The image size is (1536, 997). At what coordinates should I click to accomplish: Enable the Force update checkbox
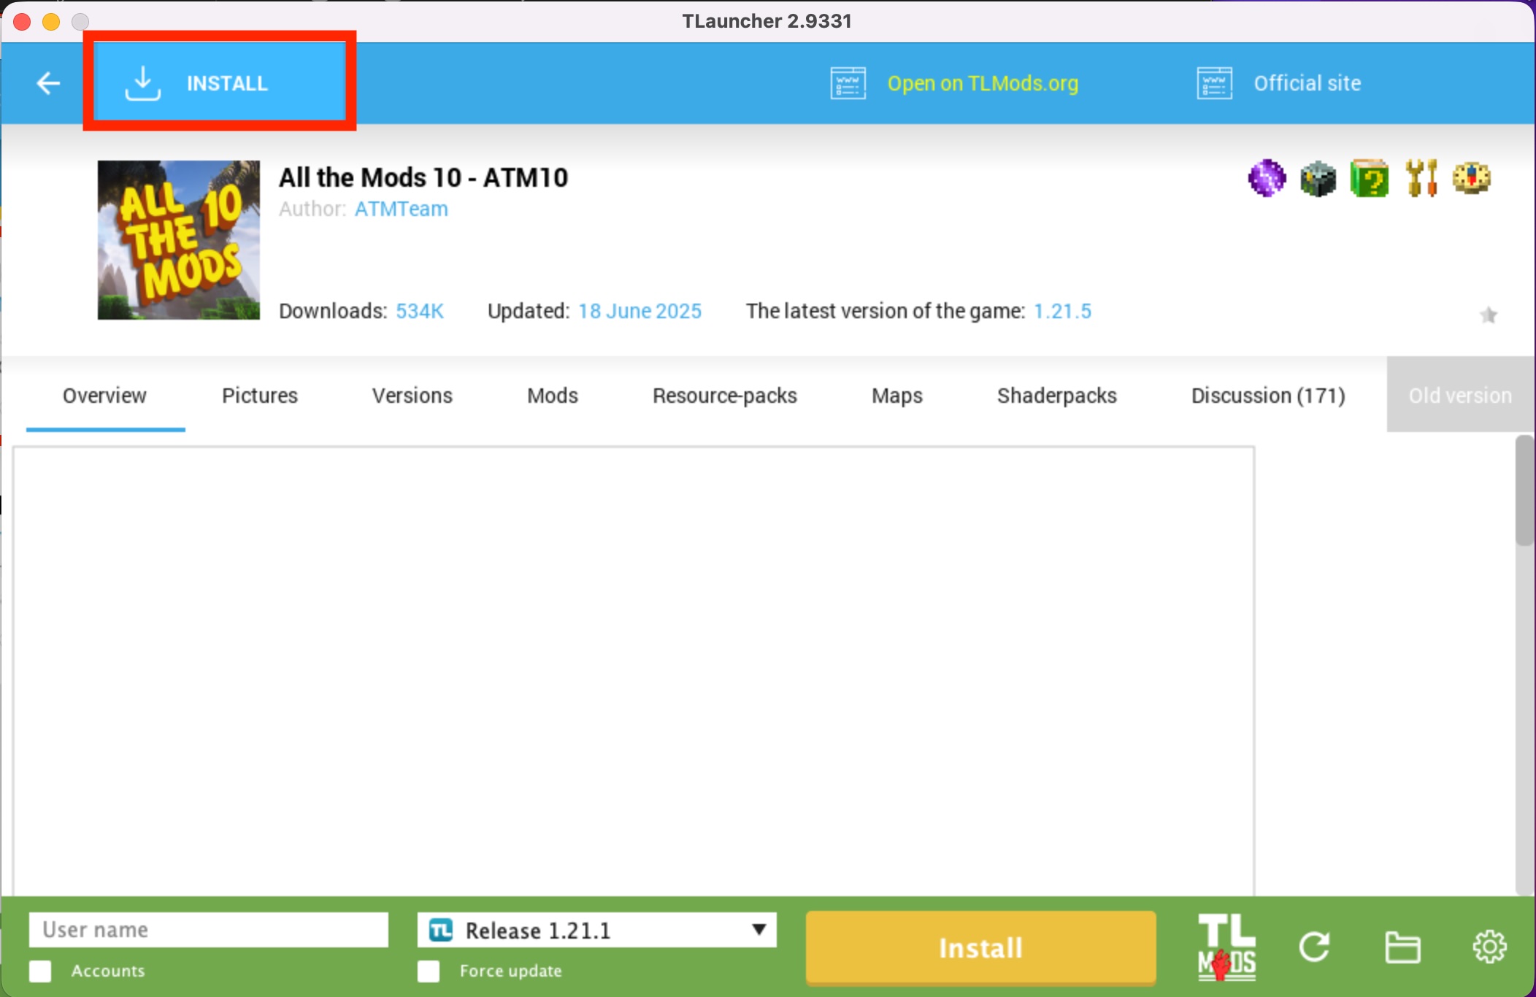(429, 971)
